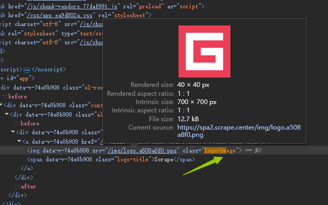Select the div with class el-row
The height and width of the screenshot is (205, 328).
click(52, 87)
